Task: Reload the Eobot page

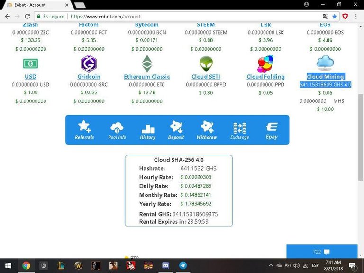Action: coord(27,17)
